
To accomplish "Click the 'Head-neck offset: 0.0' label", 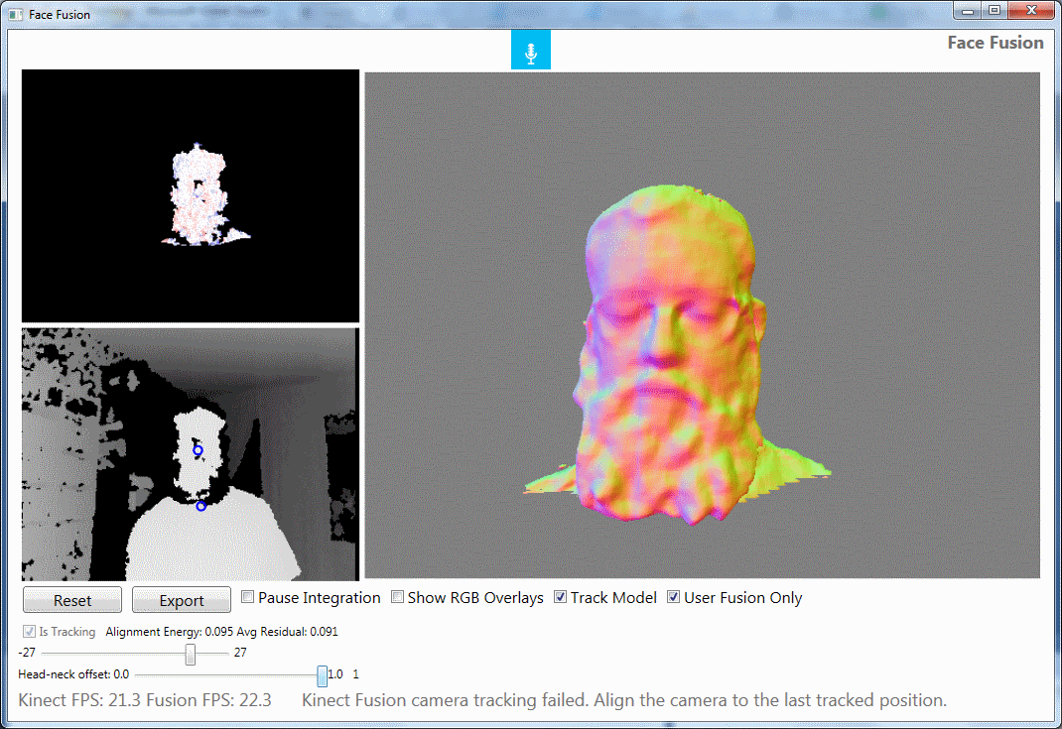I will (73, 674).
